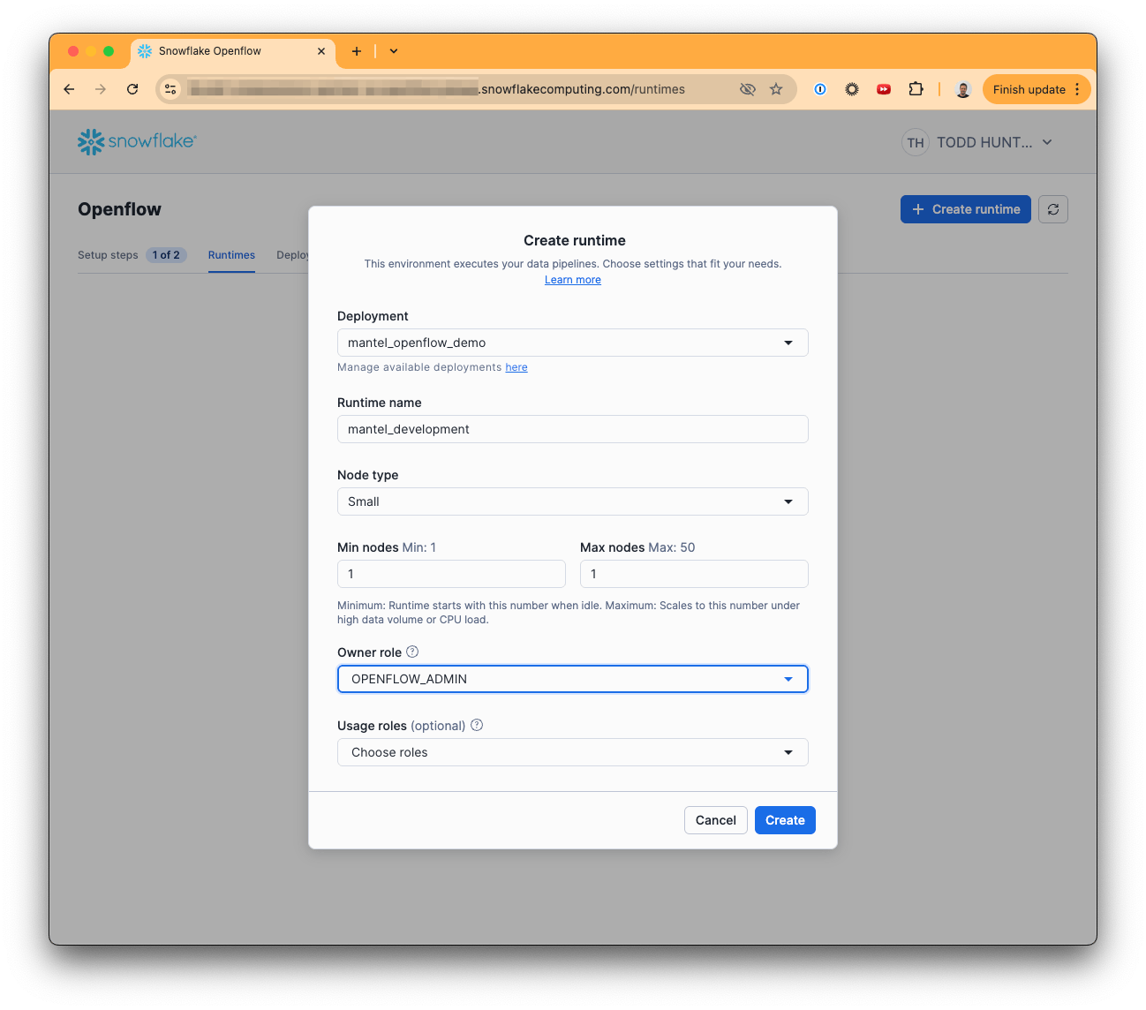Click the Snowflake logo in the header
The width and height of the screenshot is (1146, 1010).
[x=137, y=141]
